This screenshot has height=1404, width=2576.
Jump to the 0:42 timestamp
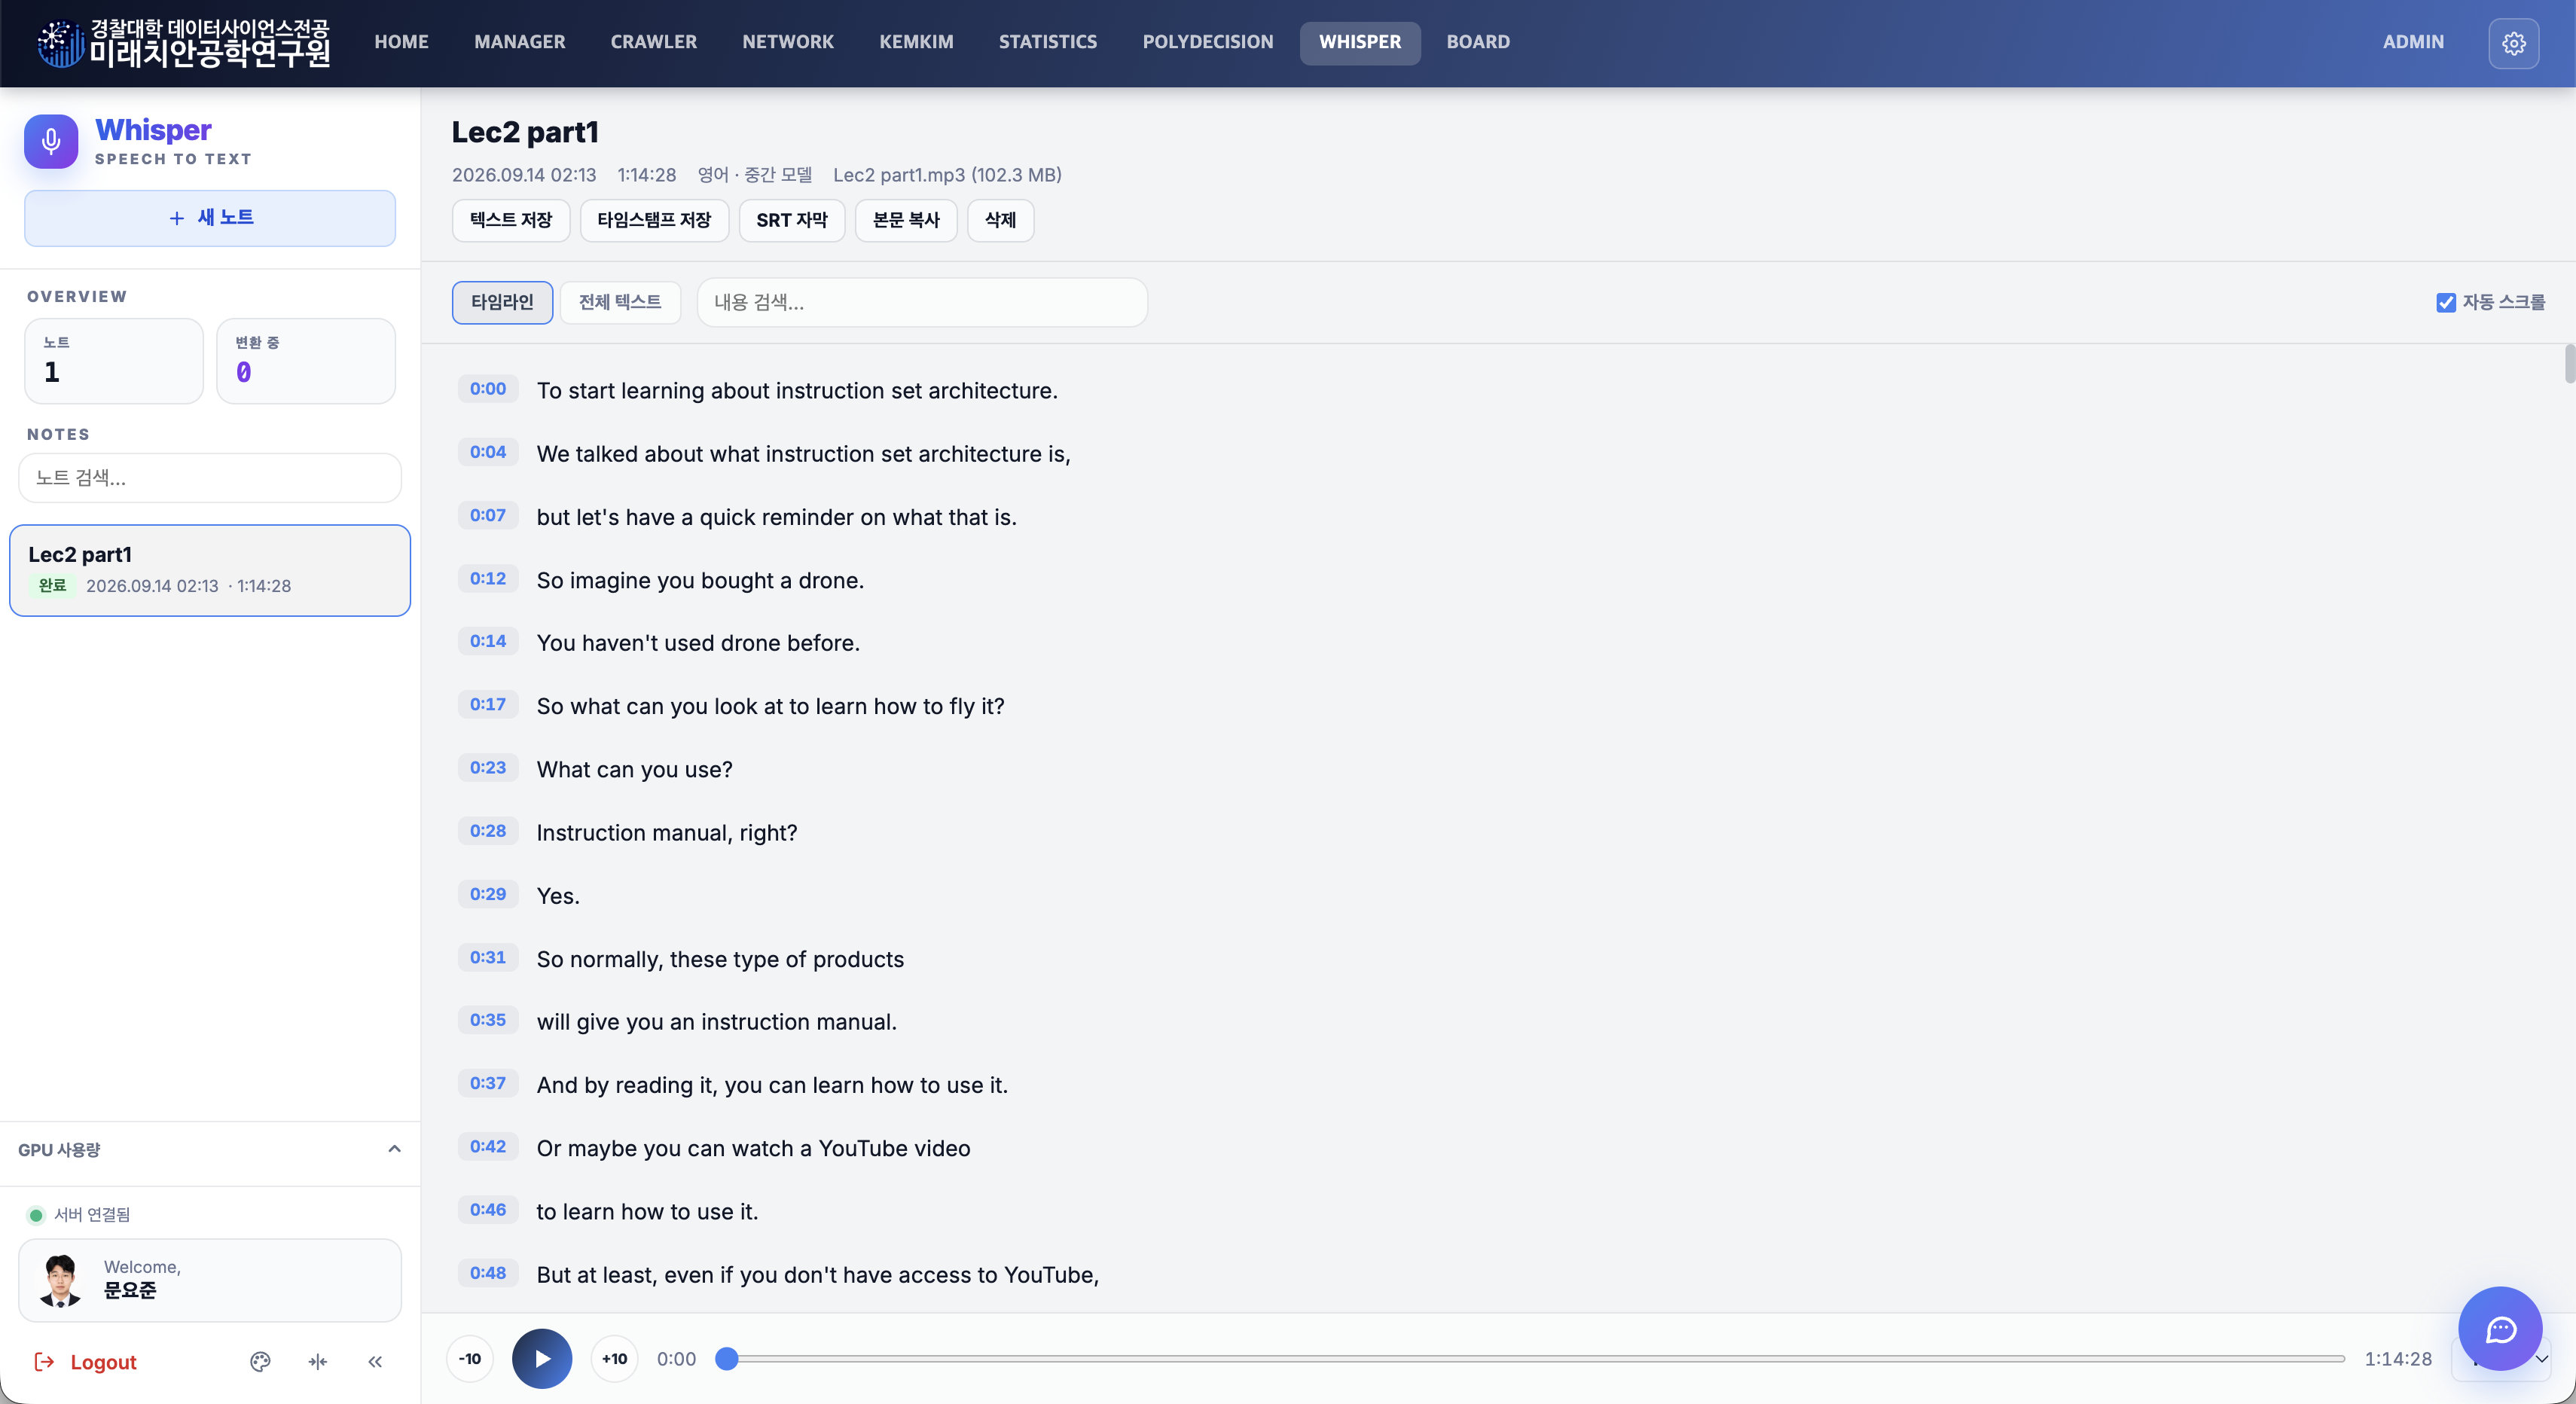pos(488,1146)
